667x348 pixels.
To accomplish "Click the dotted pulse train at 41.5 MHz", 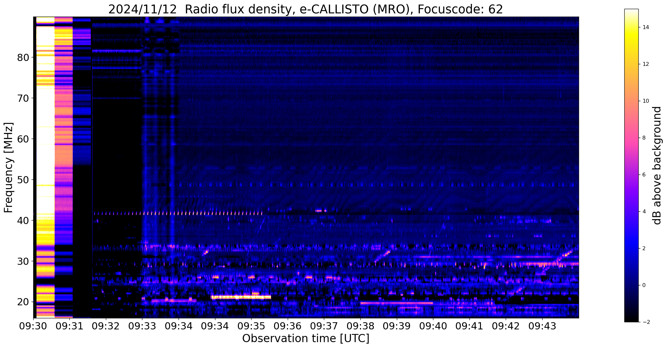I will 178,213.
